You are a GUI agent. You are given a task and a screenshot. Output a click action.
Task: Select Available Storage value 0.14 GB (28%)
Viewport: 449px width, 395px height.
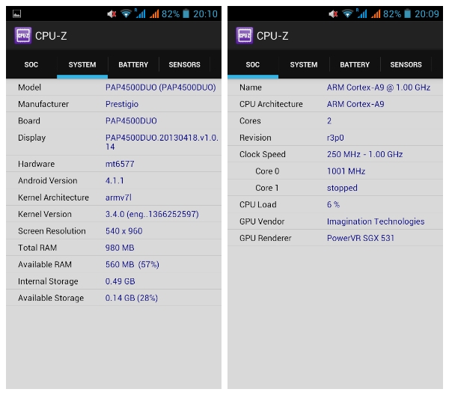click(132, 298)
